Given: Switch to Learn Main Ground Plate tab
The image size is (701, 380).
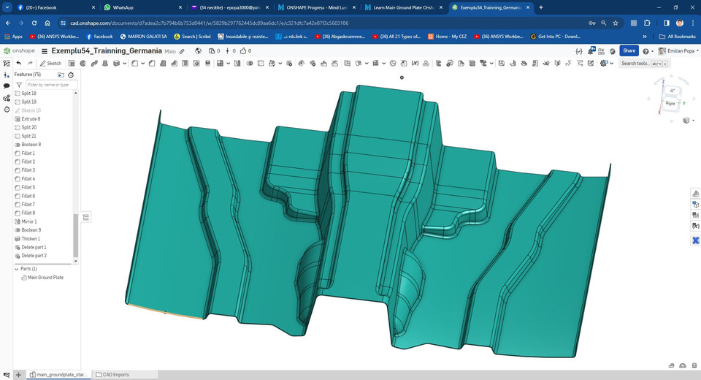Looking at the screenshot, I should click(404, 7).
